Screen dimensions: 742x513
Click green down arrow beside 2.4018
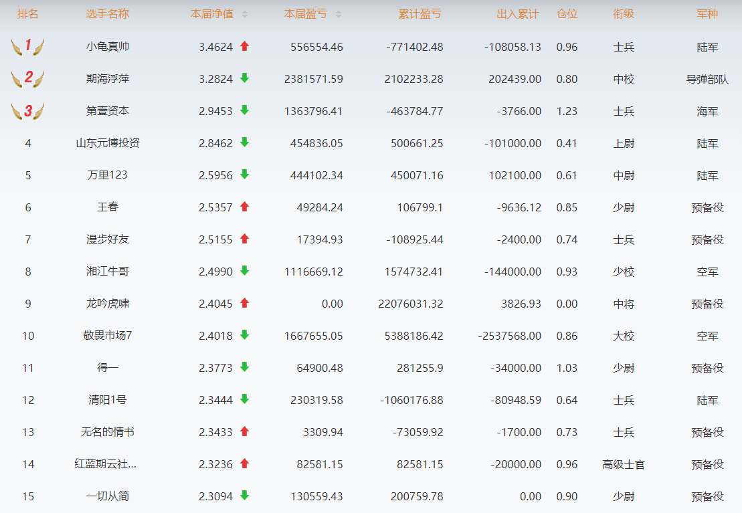[245, 335]
